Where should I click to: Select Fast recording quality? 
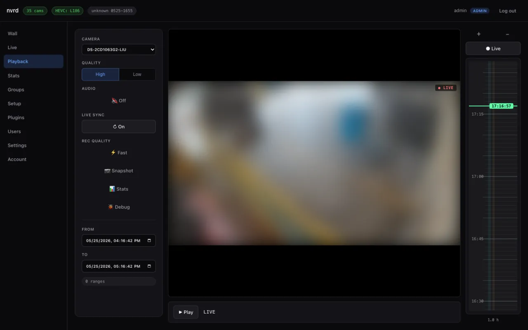[x=119, y=153]
